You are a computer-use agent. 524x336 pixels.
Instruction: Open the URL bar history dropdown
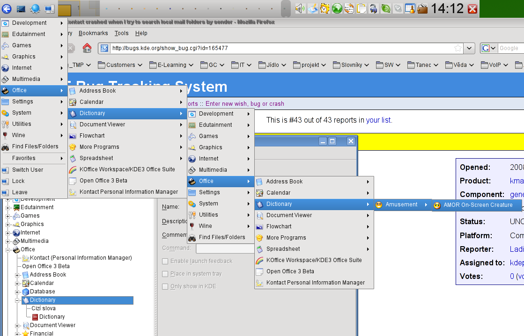coord(469,48)
